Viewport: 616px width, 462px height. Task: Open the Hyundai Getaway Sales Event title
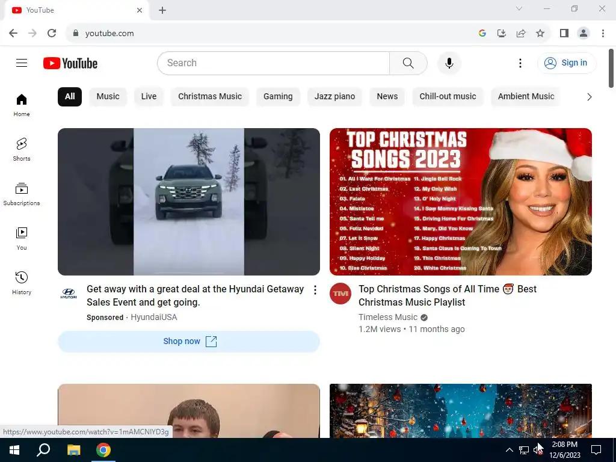point(196,295)
